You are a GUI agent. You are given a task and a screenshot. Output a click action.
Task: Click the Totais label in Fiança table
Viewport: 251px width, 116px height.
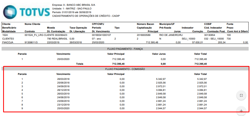point(80,64)
